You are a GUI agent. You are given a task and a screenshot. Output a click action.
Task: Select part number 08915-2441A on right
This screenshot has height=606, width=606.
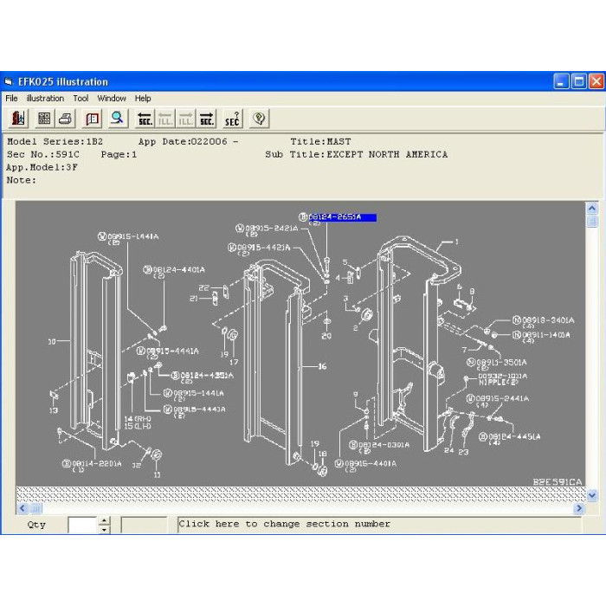tap(502, 398)
